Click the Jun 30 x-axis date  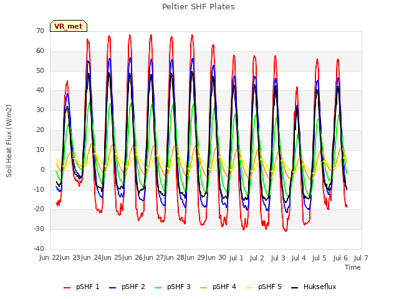point(216,258)
